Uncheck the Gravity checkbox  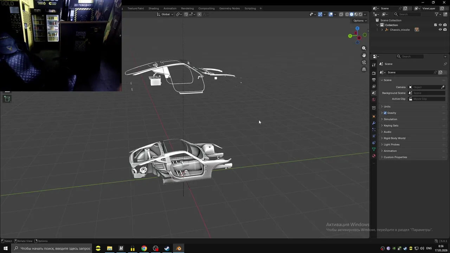tap(385, 113)
